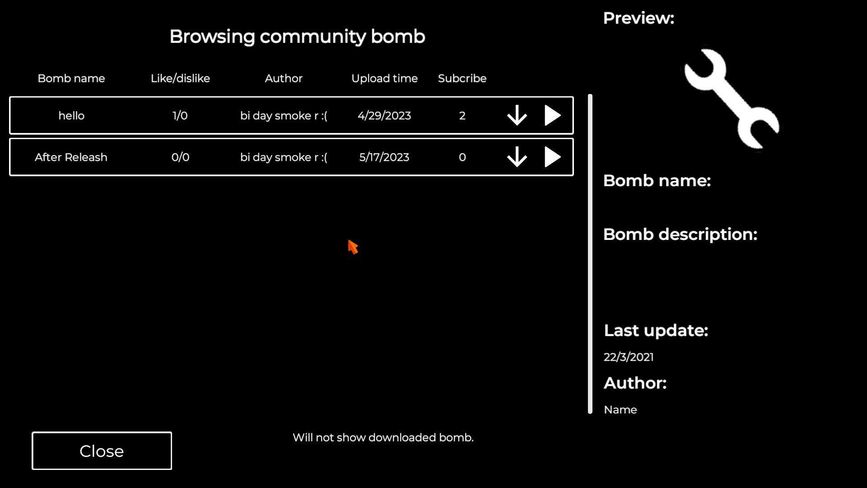Click the subscriber count "2" for hello

pyautogui.click(x=462, y=115)
